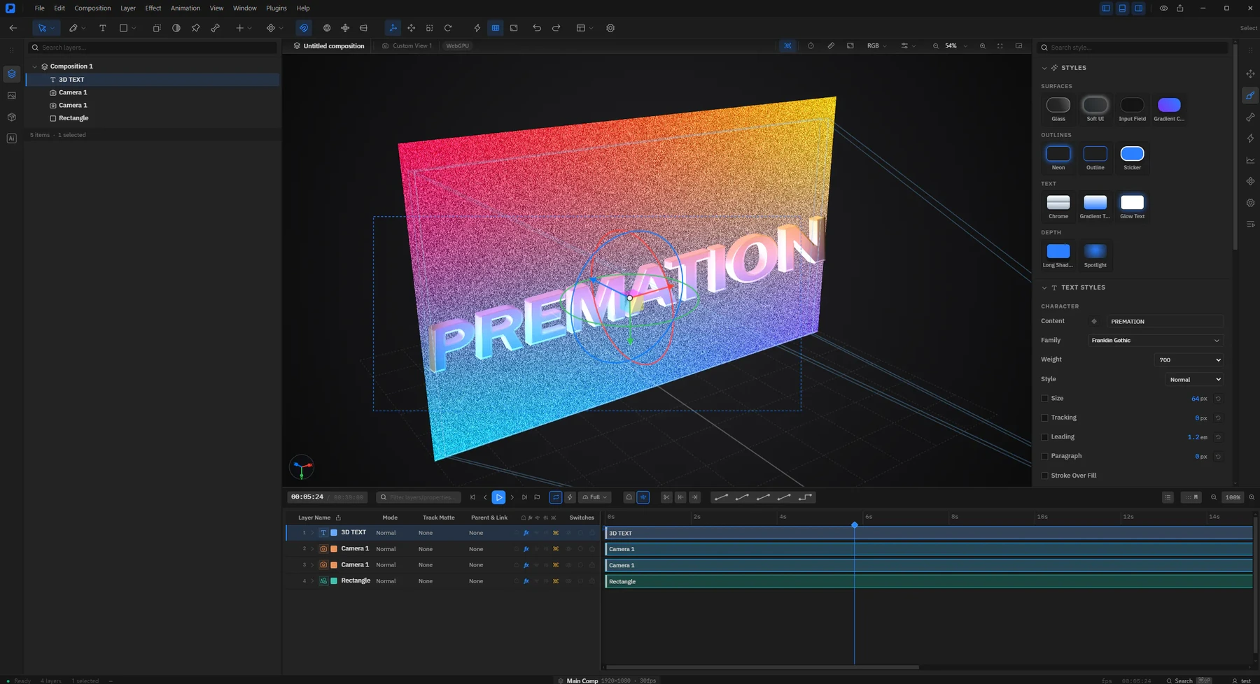Open the settings gear in toolbar
The height and width of the screenshot is (684, 1260).
(610, 28)
